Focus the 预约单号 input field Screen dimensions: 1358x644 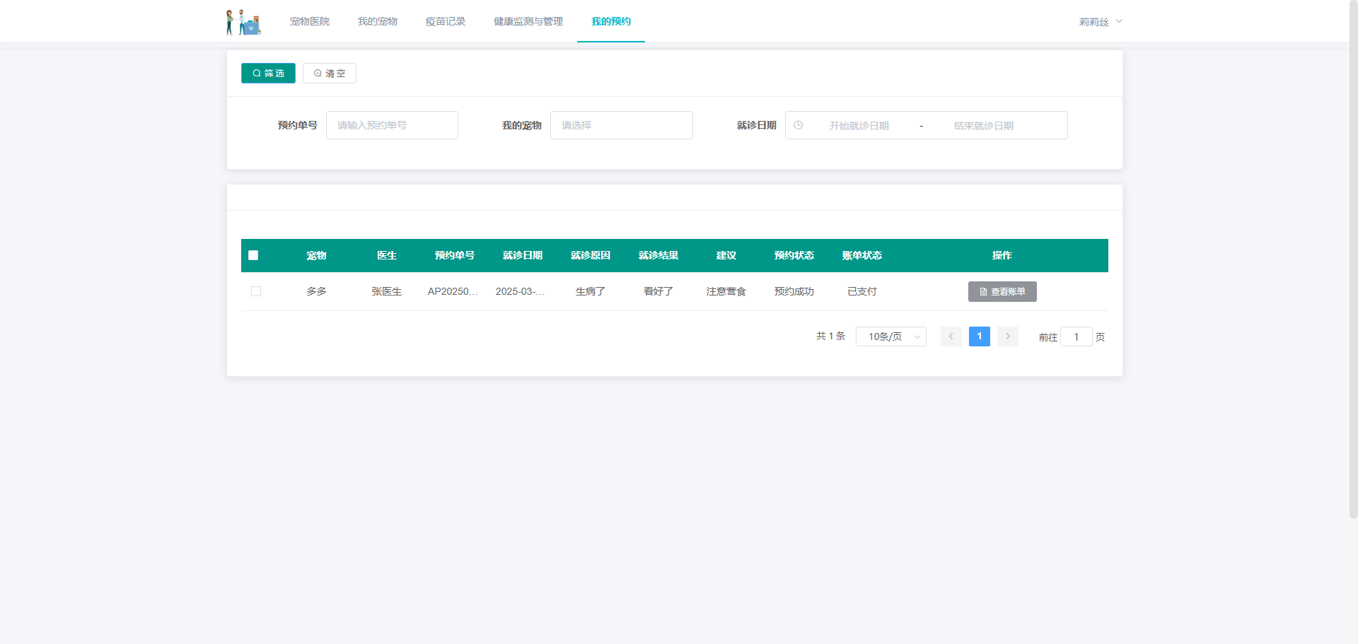[x=392, y=125]
